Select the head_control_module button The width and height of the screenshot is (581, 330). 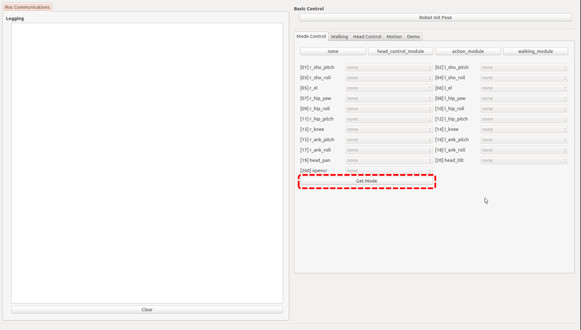(401, 51)
